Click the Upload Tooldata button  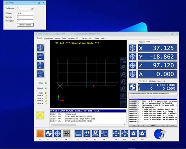(25, 25)
